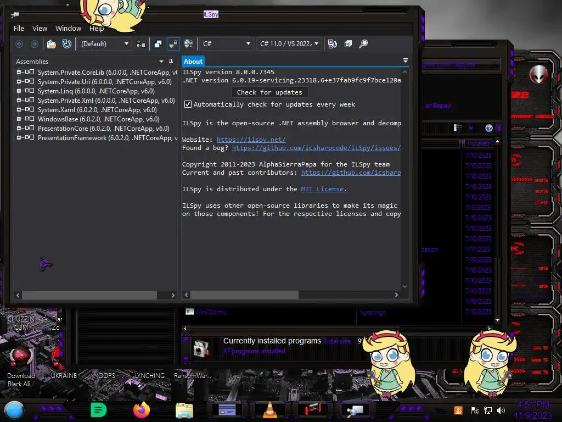This screenshot has height=422, width=562.
Task: Expand System.Private.Uri node
Action: click(19, 81)
